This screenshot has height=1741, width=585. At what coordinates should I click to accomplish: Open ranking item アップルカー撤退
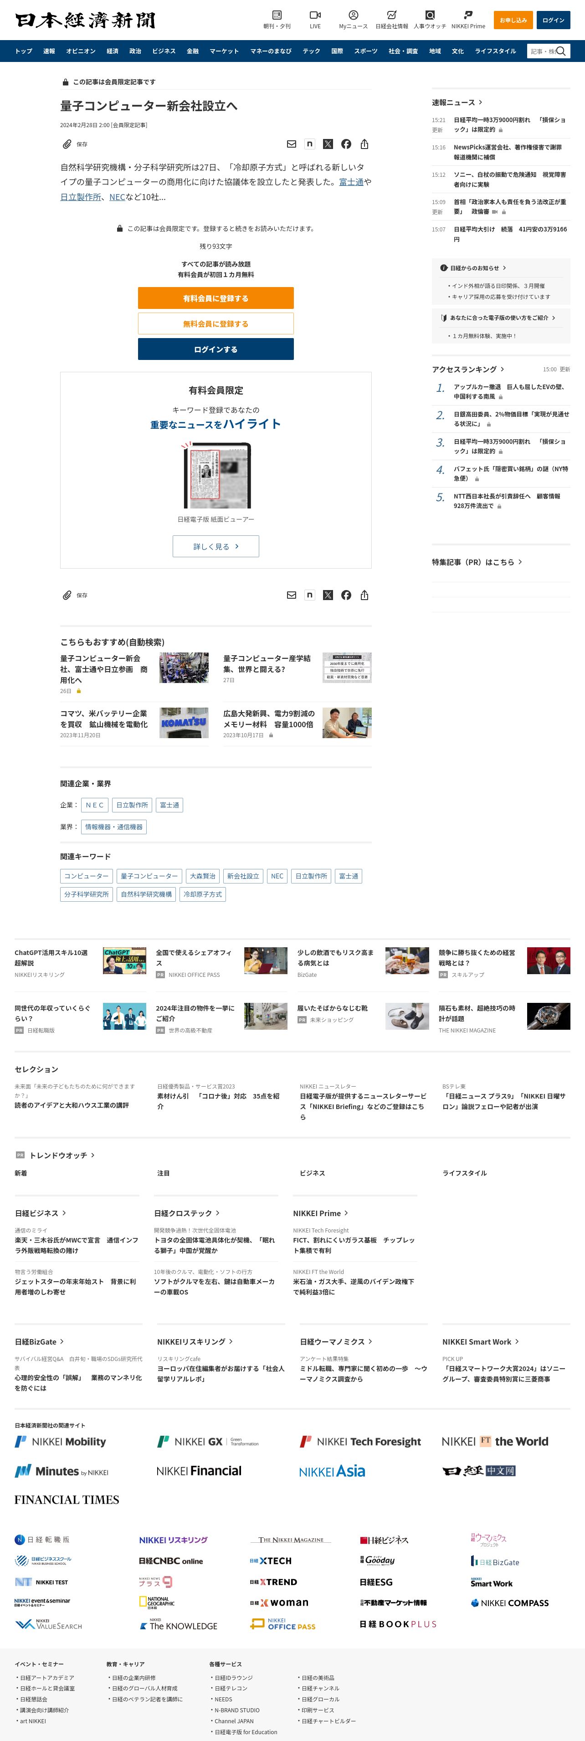click(510, 392)
